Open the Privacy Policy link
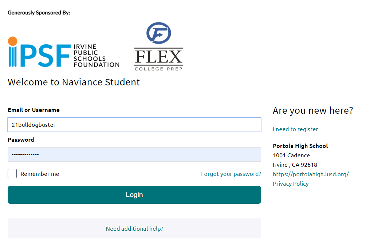 point(291,184)
